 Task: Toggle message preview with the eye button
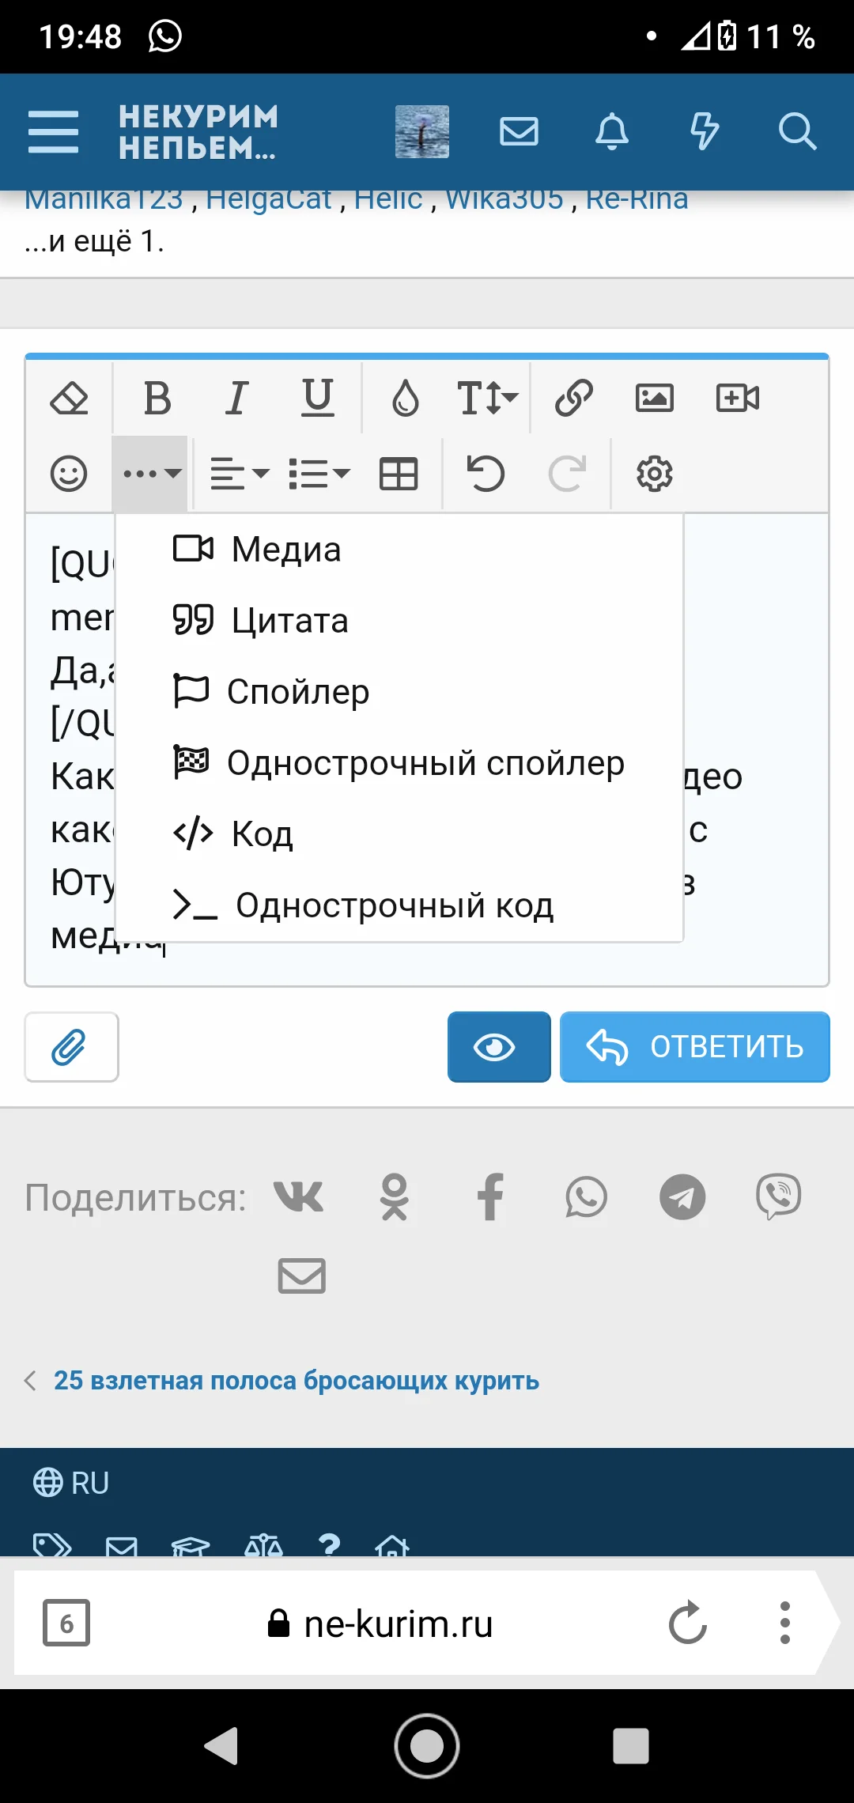tap(498, 1047)
